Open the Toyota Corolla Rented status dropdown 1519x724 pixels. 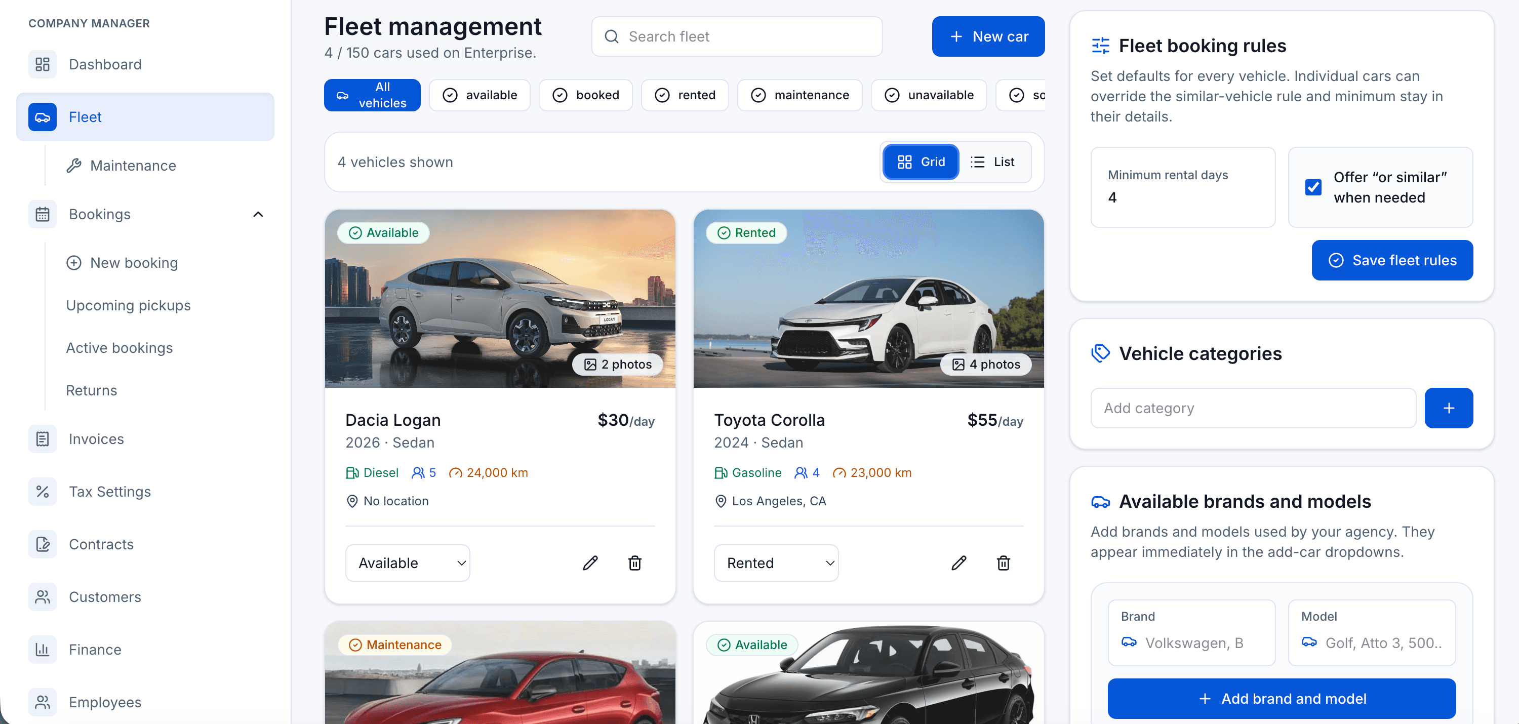[x=776, y=563]
